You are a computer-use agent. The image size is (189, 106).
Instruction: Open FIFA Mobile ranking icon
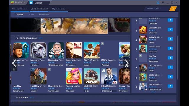coord(143,87)
